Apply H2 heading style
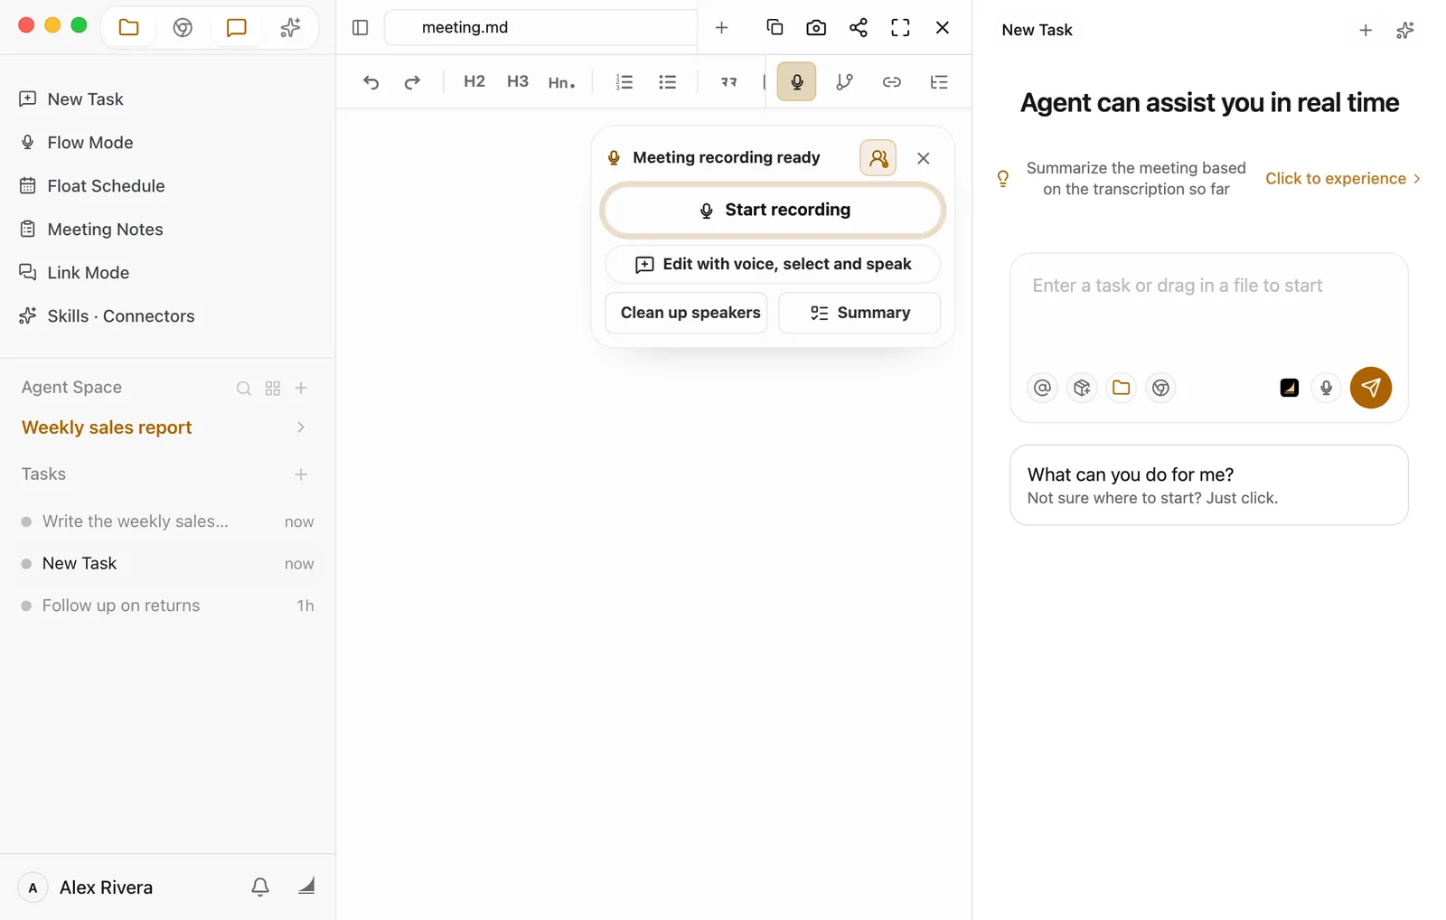The image size is (1446, 920). (474, 81)
